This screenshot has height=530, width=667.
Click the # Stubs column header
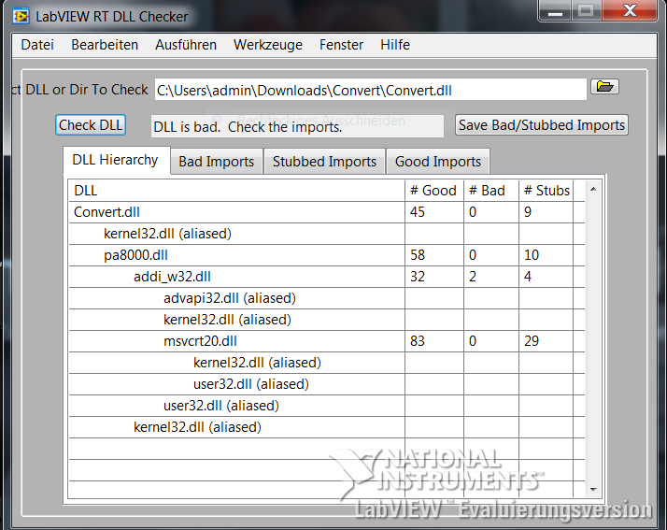(x=546, y=191)
